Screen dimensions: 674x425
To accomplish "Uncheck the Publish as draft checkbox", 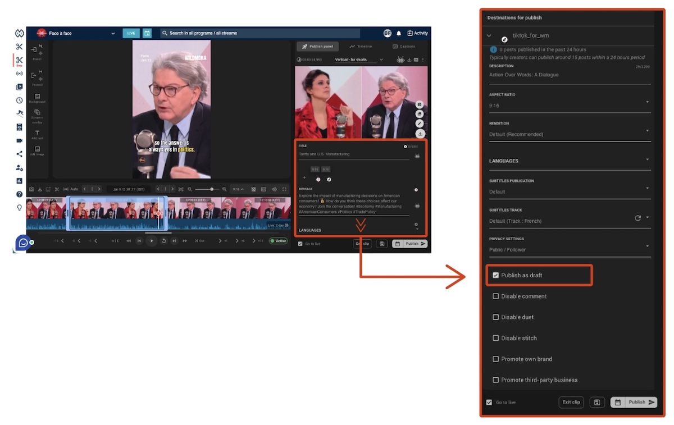I will click(x=495, y=275).
